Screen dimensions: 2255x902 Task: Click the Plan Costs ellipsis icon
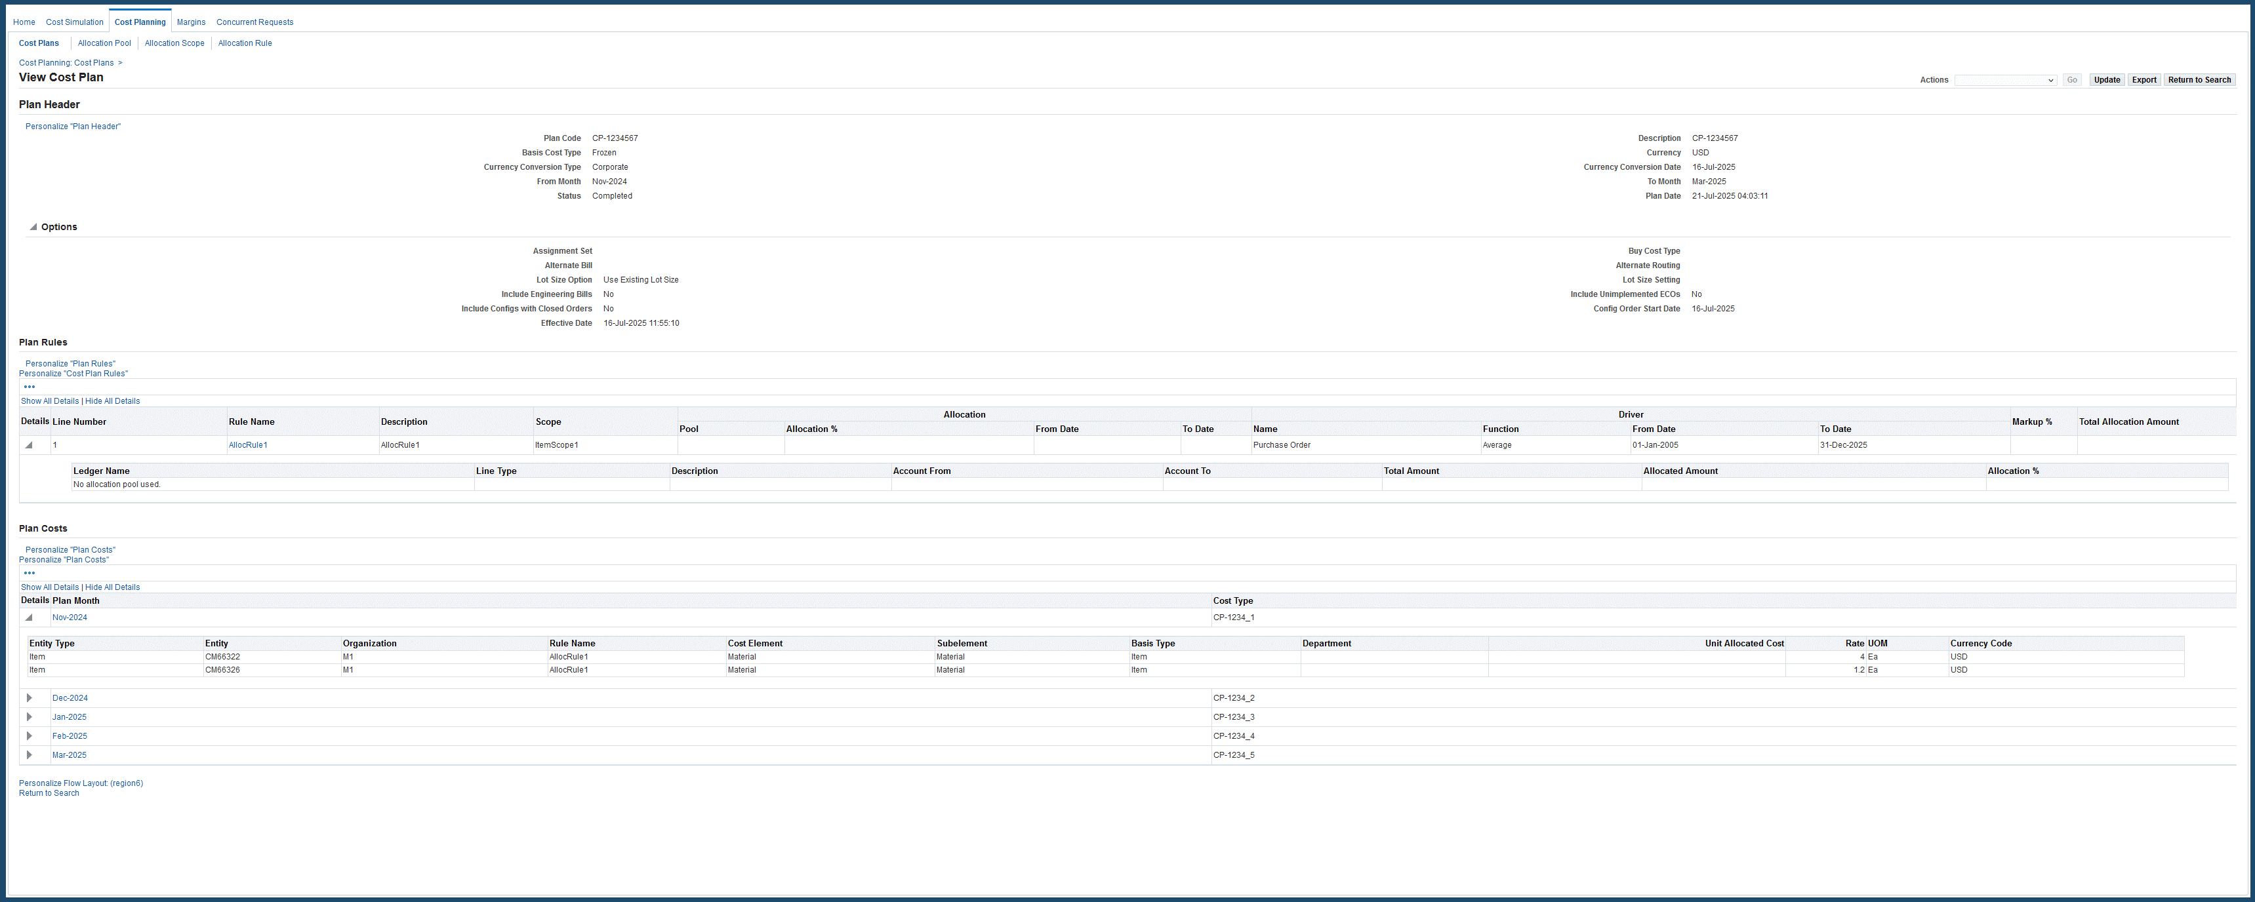pos(30,573)
